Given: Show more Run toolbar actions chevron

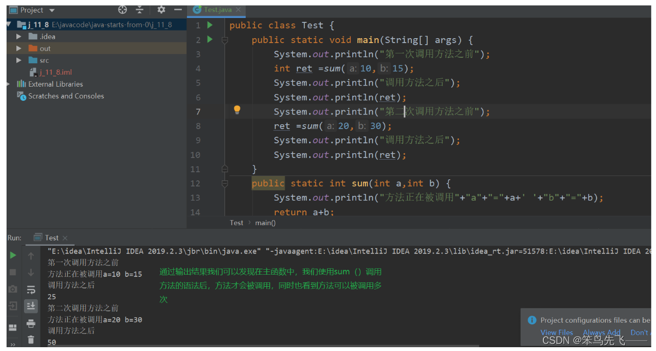Looking at the screenshot, I should point(13,345).
